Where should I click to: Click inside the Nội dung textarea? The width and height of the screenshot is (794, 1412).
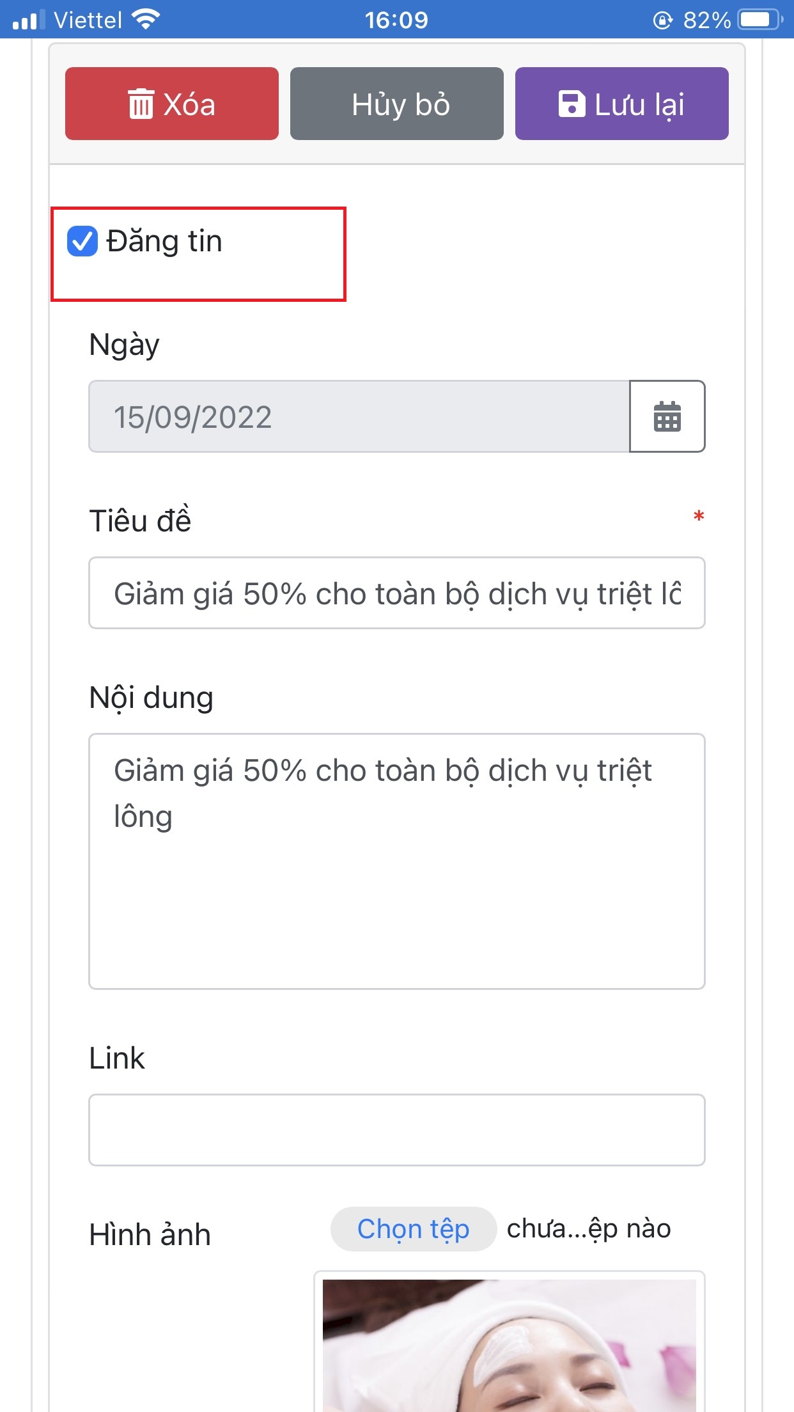pyautogui.click(x=397, y=861)
